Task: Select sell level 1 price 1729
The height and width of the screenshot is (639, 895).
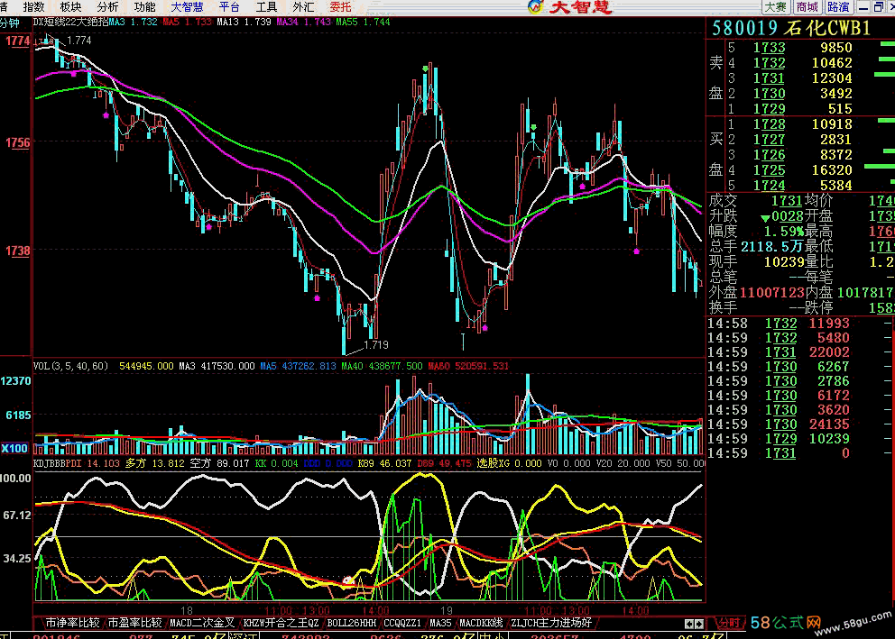Action: 769,109
